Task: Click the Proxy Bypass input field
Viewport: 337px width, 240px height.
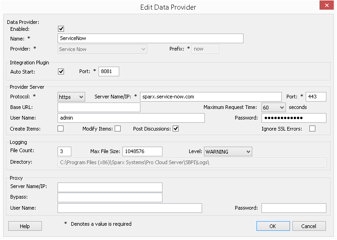Action: click(110, 198)
